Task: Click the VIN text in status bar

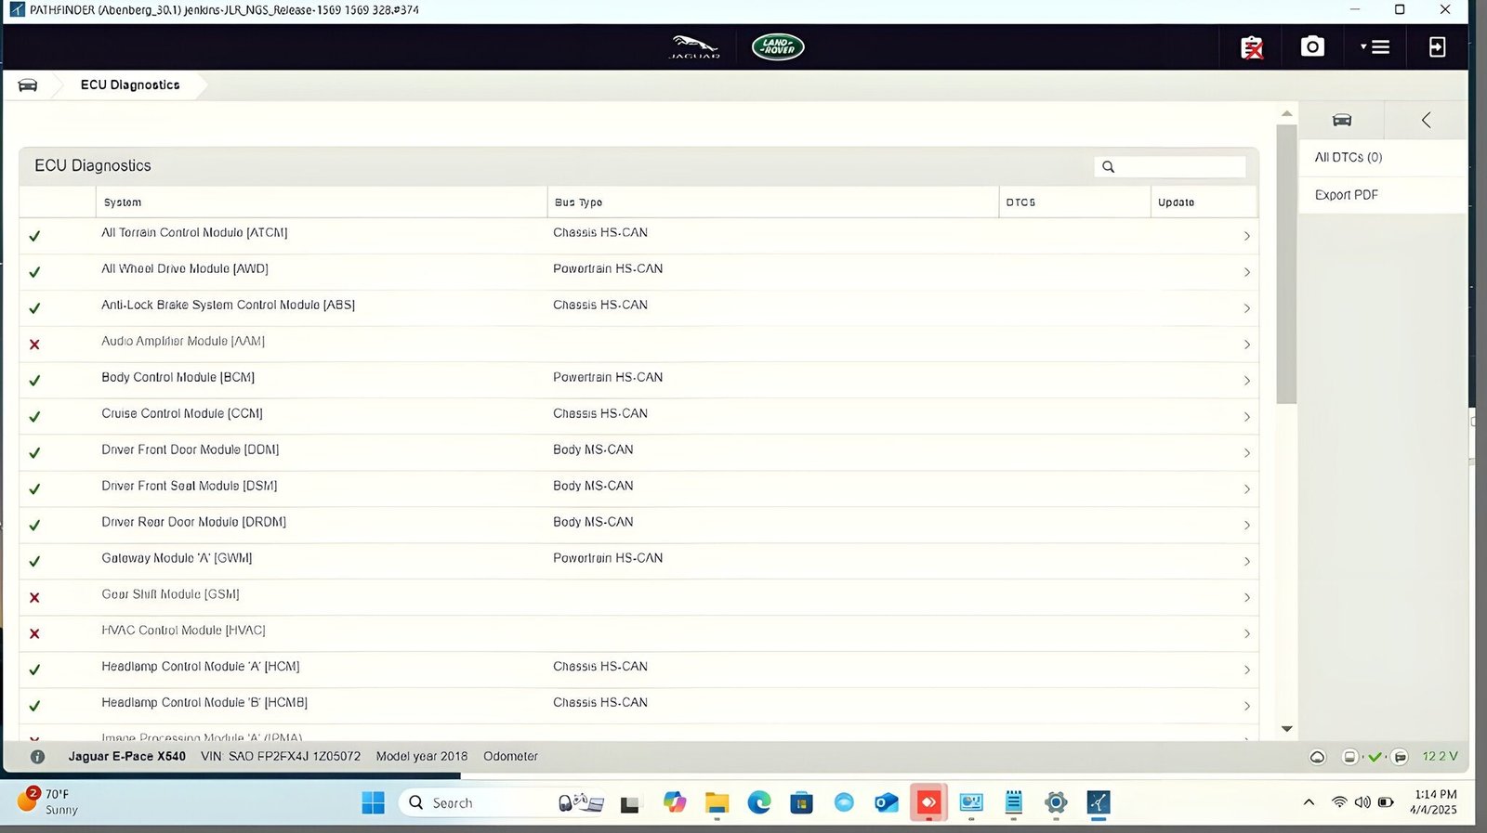Action: [281, 756]
